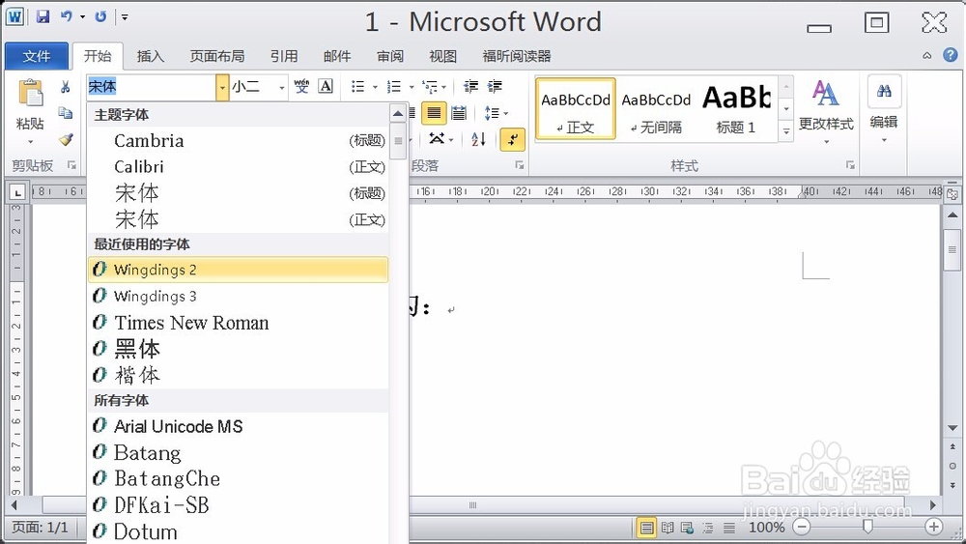Screen dimensions: 966x544
Task: Switch to Print Layout view
Action: [x=646, y=528]
